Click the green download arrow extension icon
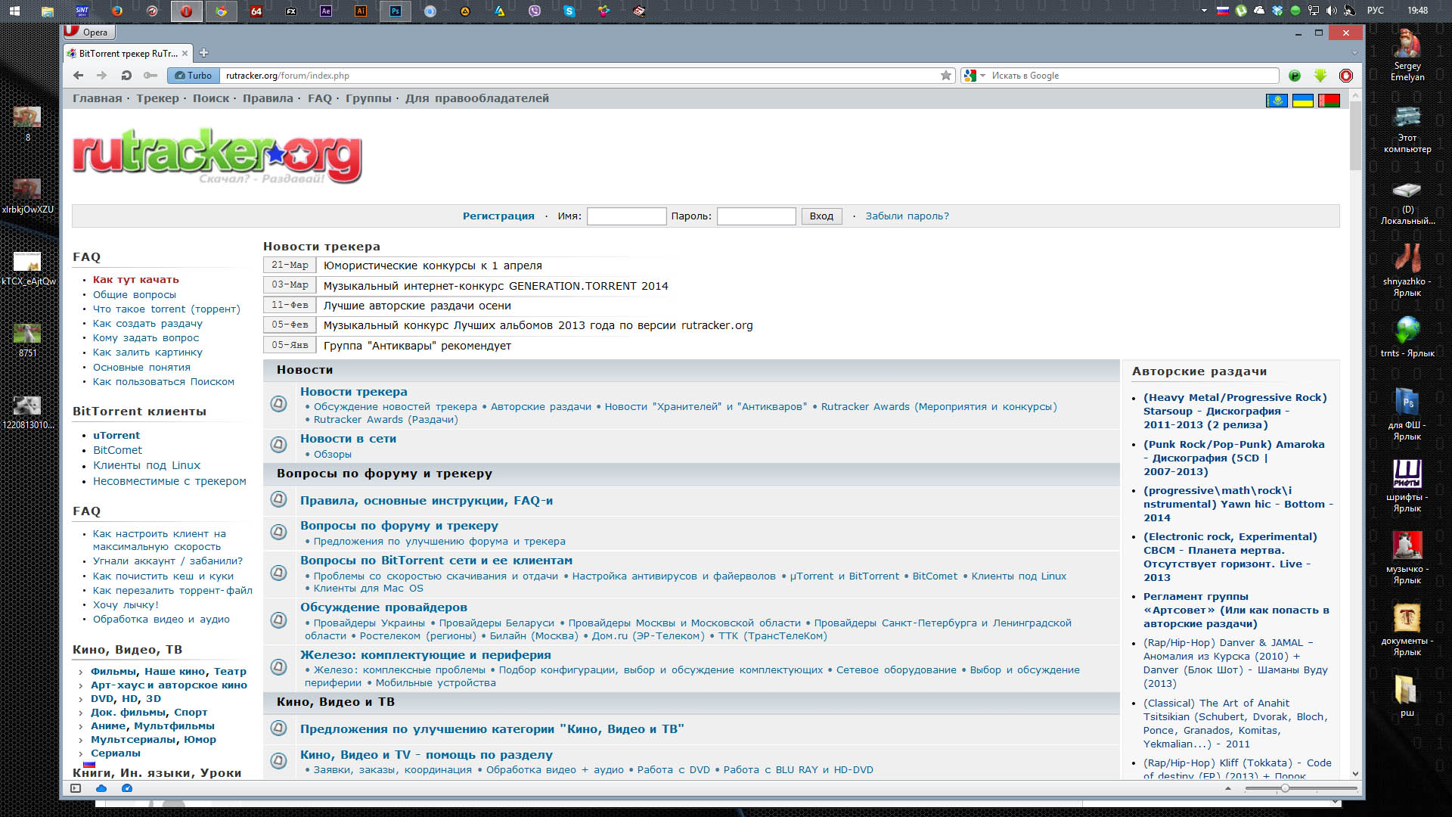The width and height of the screenshot is (1452, 817). [1320, 76]
